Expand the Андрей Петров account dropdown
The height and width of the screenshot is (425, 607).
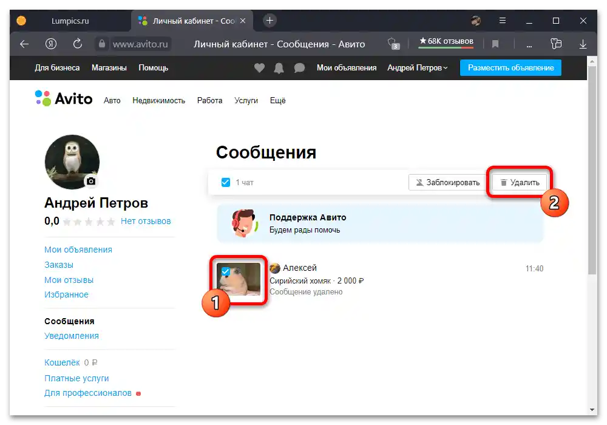point(418,68)
